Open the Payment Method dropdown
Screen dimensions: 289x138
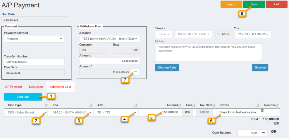point(34,39)
